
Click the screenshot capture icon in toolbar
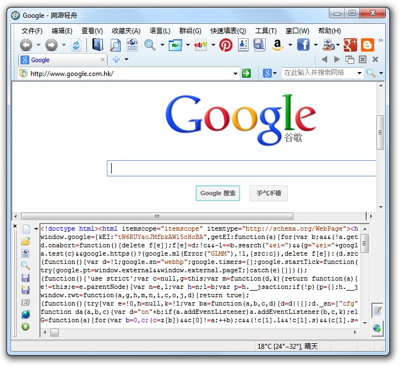175,45
